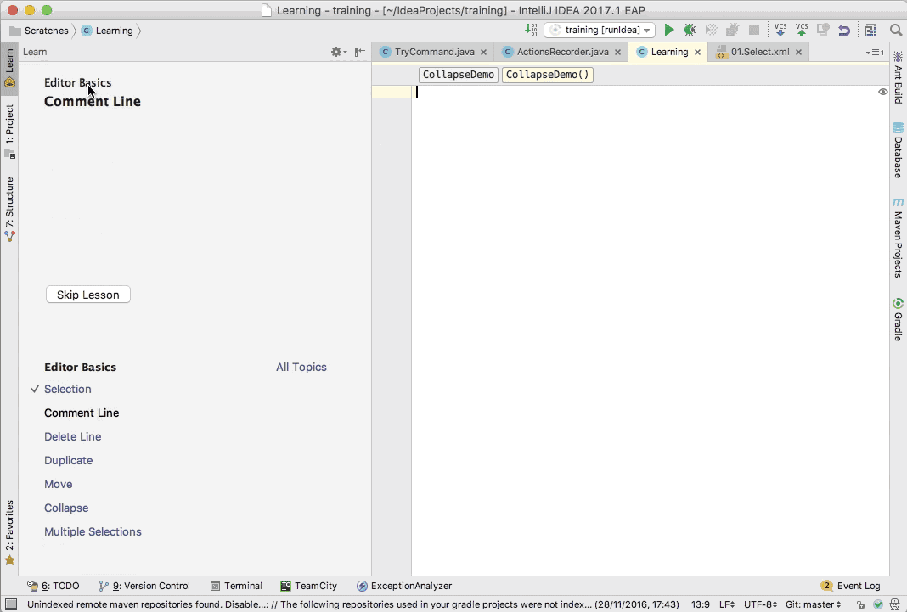This screenshot has height=612, width=907.
Task: Click the CollapseDemo() method breadcrumb
Action: tap(547, 75)
